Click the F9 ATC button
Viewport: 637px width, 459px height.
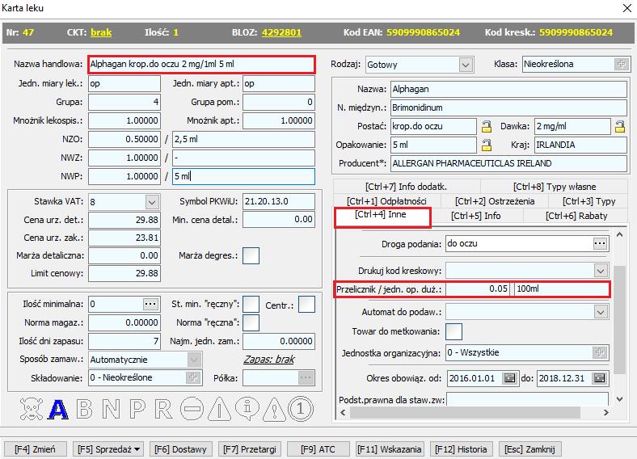pos(318,449)
